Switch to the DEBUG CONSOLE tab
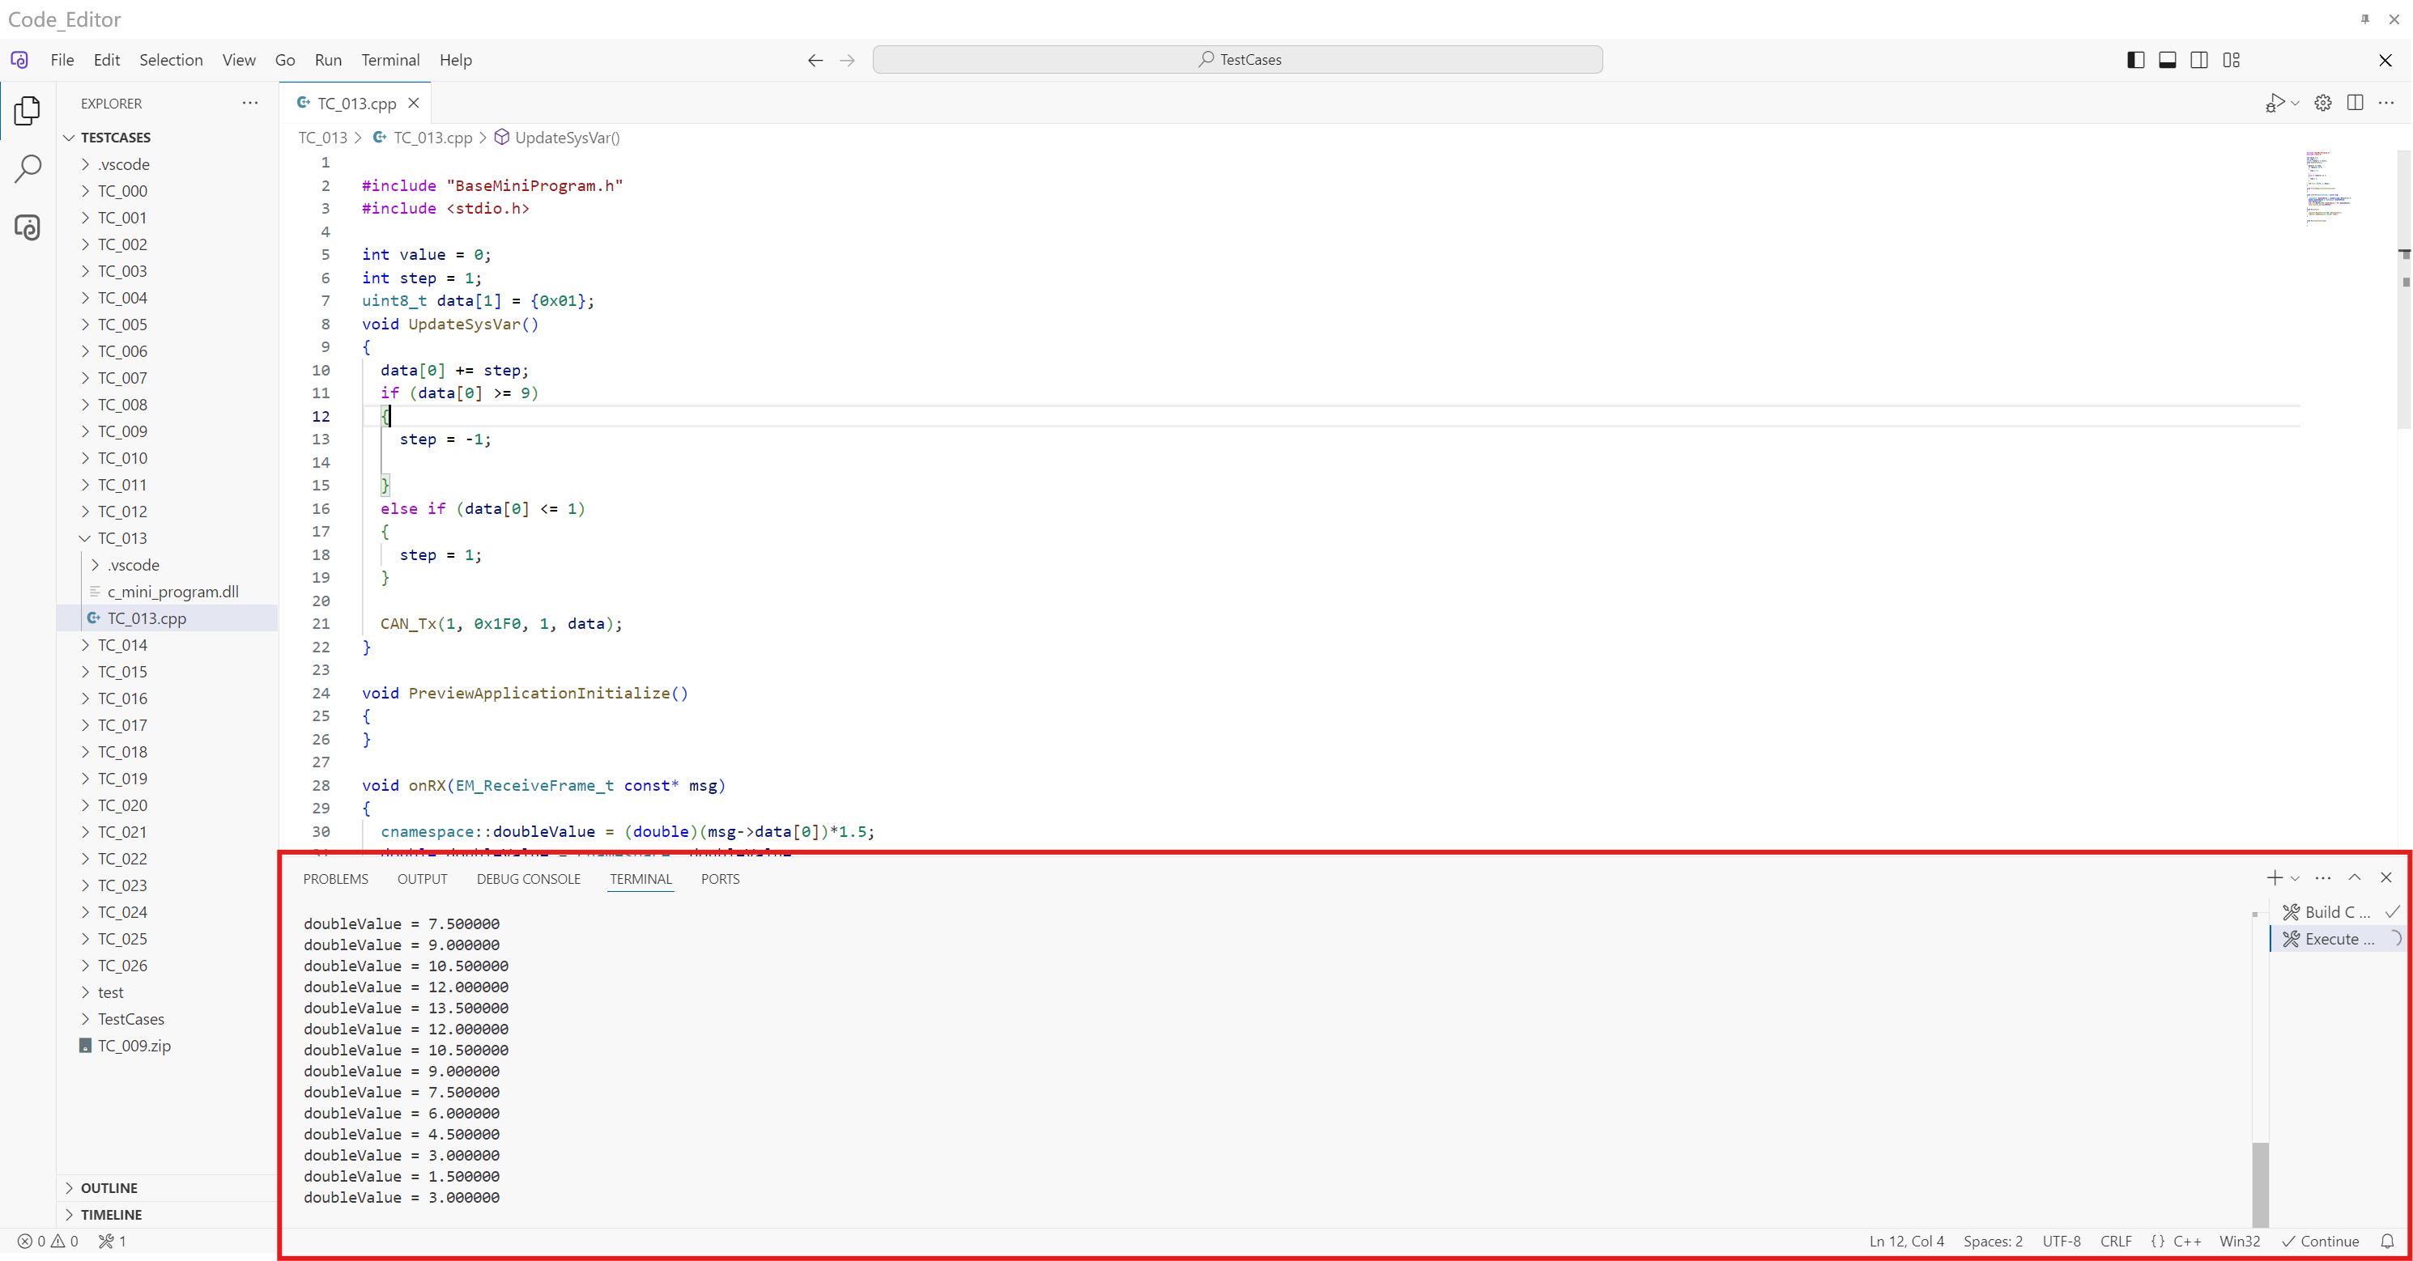The height and width of the screenshot is (1261, 2413). point(528,879)
